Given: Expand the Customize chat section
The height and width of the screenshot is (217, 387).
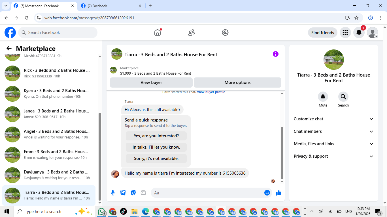Looking at the screenshot, I should (x=334, y=119).
